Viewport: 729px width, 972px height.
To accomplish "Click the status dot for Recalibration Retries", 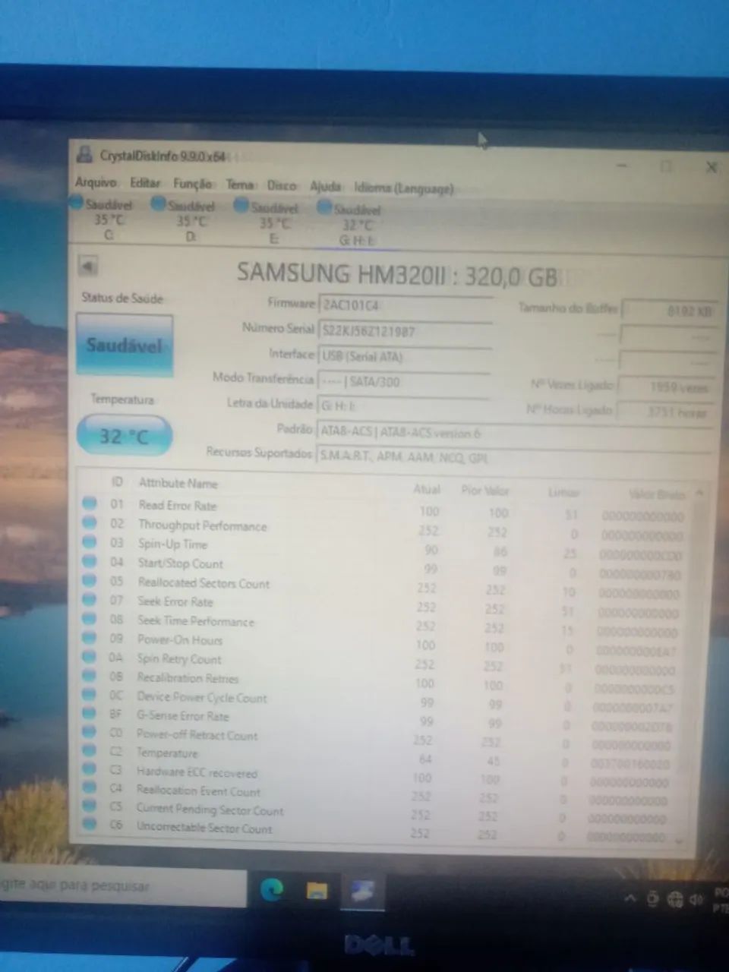I will coord(90,675).
